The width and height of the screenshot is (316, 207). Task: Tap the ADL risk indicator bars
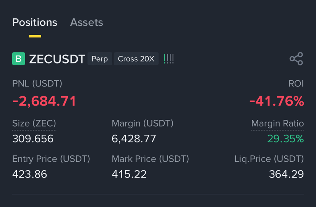pos(169,59)
